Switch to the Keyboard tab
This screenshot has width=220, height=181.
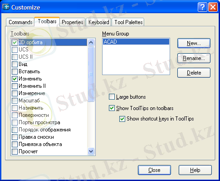(x=98, y=22)
